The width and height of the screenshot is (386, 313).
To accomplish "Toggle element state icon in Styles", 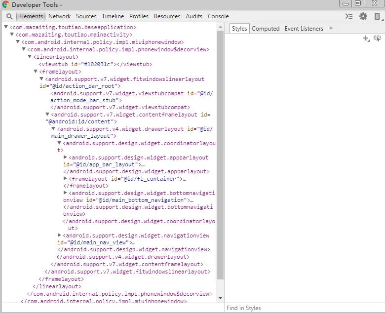I will coord(377,38).
